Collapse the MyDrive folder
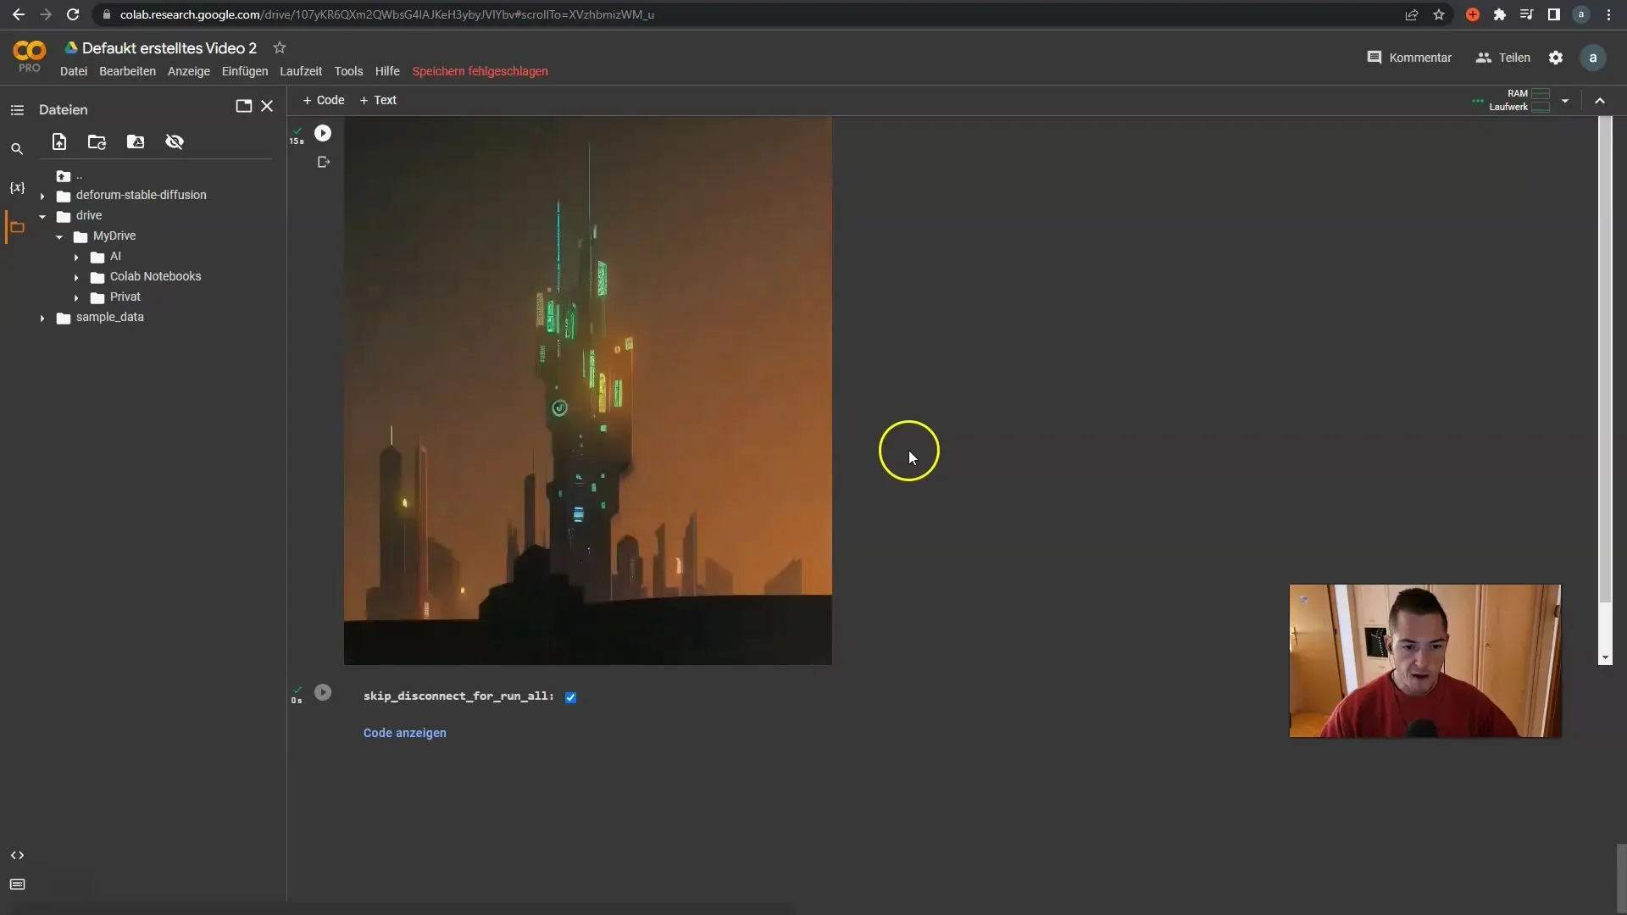The height and width of the screenshot is (915, 1627). (59, 236)
